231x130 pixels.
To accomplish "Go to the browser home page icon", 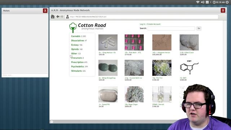I will pos(53,17).
